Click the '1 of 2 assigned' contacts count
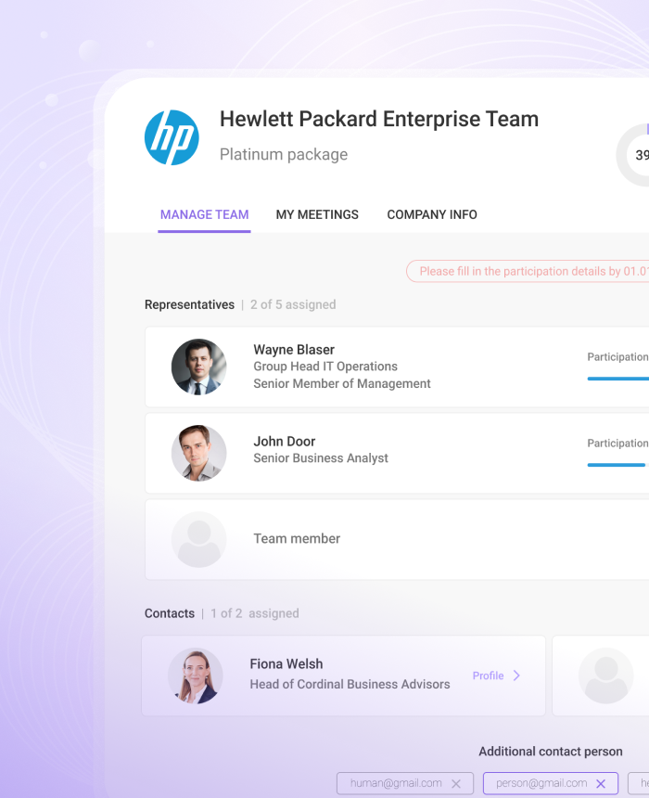The width and height of the screenshot is (649, 798). click(x=255, y=613)
